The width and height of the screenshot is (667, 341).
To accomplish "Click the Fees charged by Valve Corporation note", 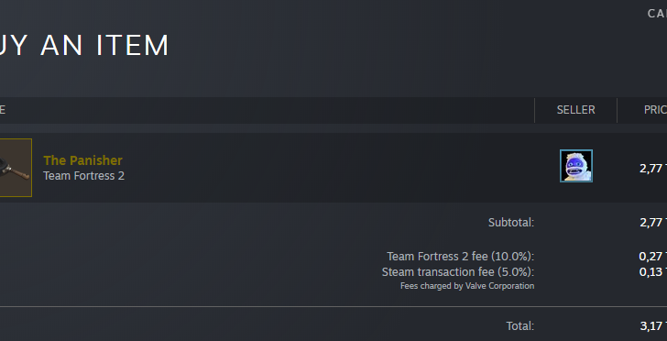I will pyautogui.click(x=467, y=286).
